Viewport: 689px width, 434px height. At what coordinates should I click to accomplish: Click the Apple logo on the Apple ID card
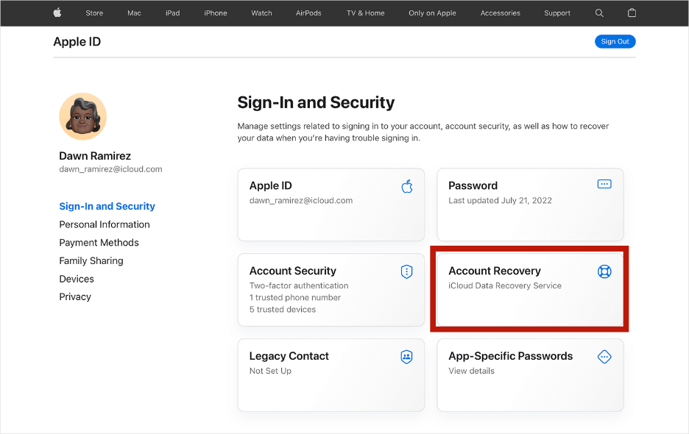406,187
